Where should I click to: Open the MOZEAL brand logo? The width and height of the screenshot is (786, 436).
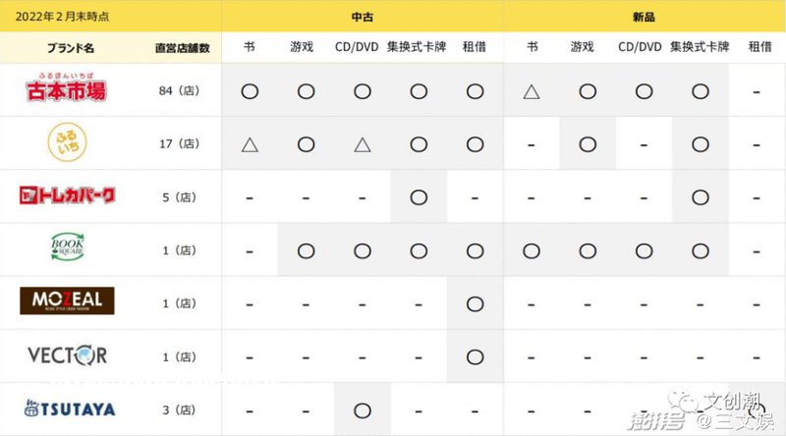pyautogui.click(x=67, y=301)
